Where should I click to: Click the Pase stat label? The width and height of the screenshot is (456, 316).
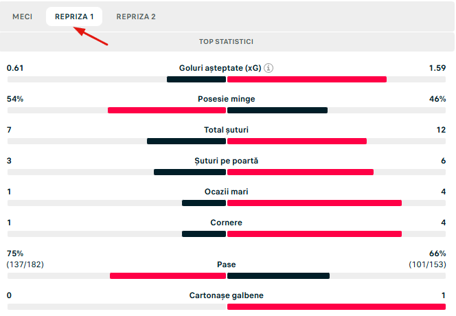[226, 264]
